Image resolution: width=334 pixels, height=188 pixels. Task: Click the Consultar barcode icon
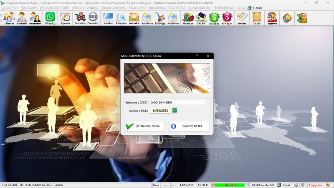click(93, 18)
